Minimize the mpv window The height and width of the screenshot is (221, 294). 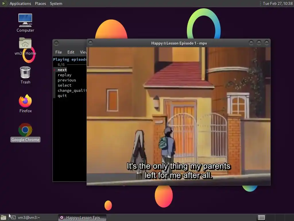(x=251, y=43)
